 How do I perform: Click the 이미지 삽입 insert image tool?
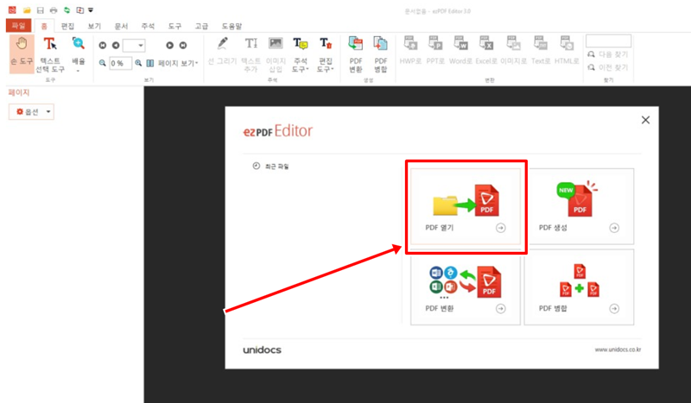pos(276,54)
